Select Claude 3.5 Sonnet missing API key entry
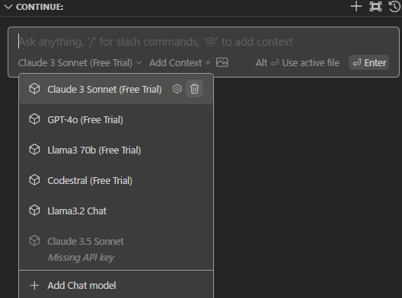 click(x=116, y=248)
